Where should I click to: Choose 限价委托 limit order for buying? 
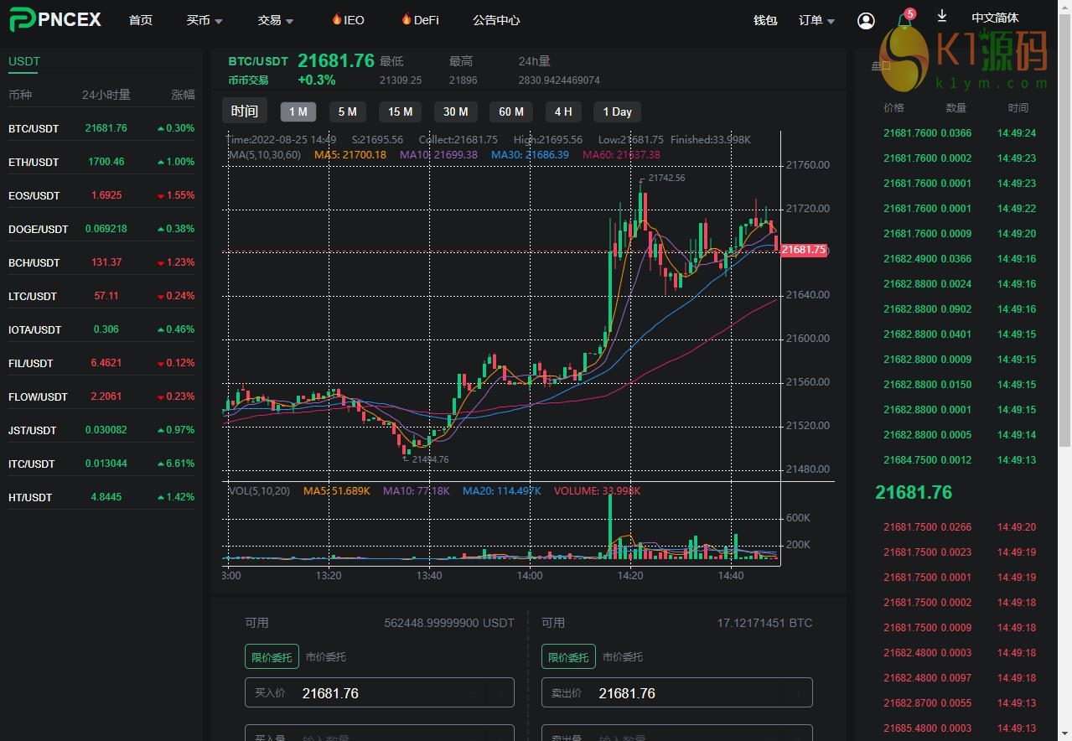[272, 656]
